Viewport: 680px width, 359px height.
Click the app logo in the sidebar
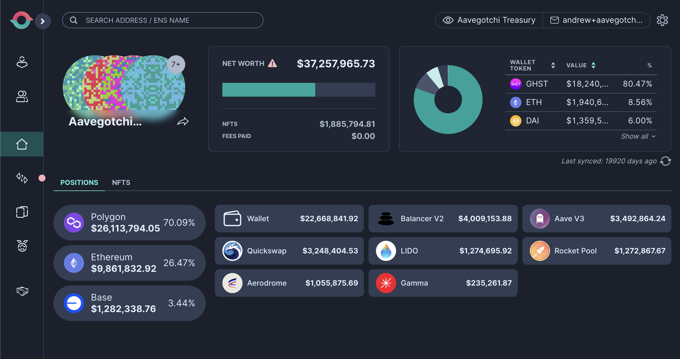click(21, 20)
